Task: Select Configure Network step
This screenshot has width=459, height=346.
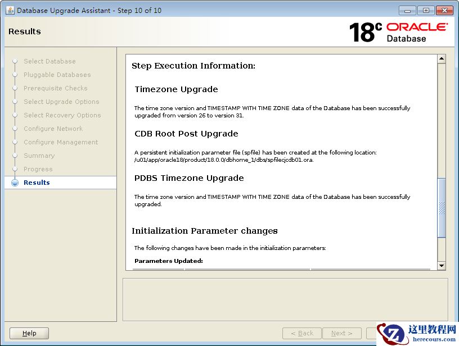Action: click(x=53, y=129)
